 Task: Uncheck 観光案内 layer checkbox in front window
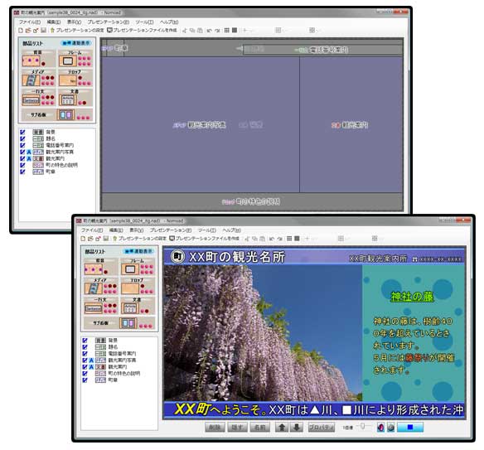point(85,367)
